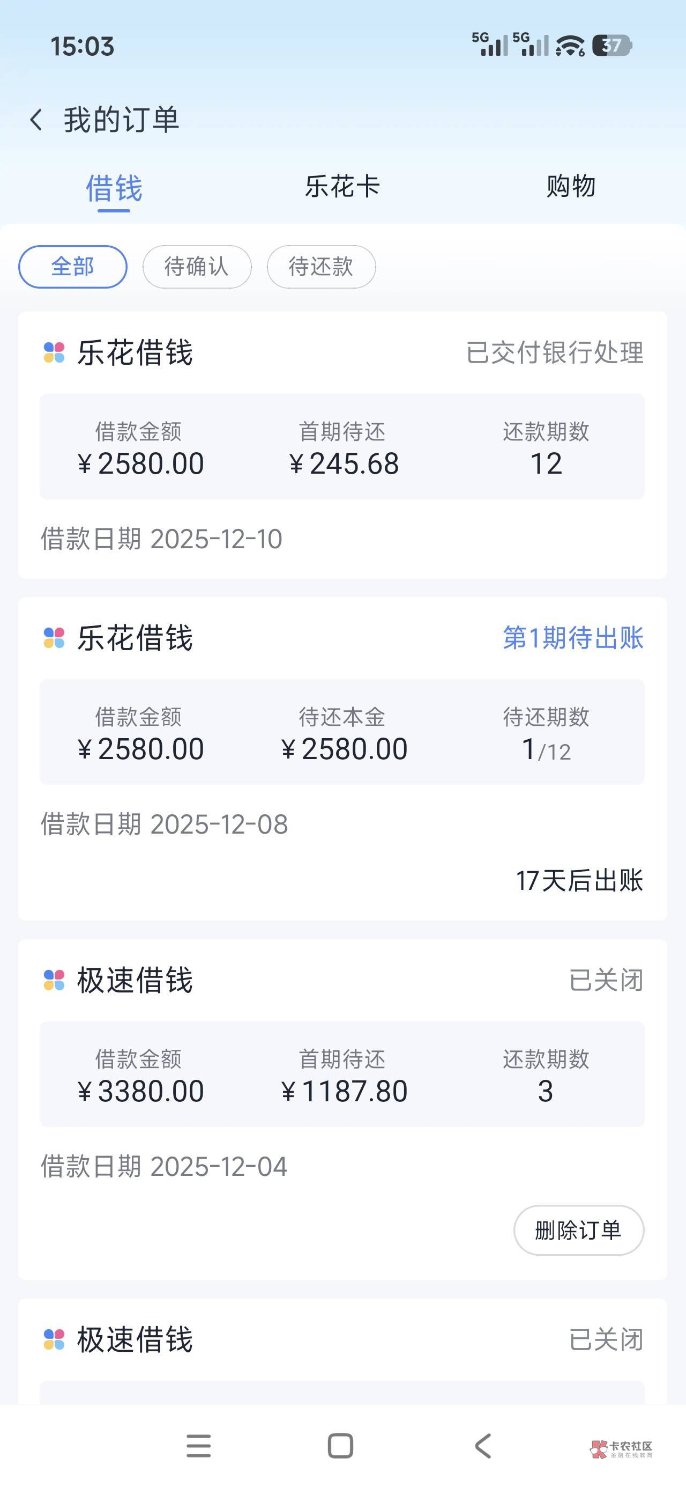This screenshot has width=686, height=1487.
Task: Open the ¥3380.00 极速借钱 order details
Action: [342, 1074]
